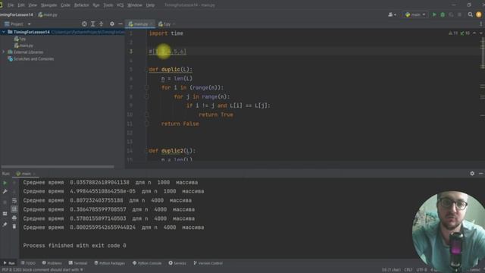Clear Run output with trash icon
The image size is (485, 273).
coord(14,226)
